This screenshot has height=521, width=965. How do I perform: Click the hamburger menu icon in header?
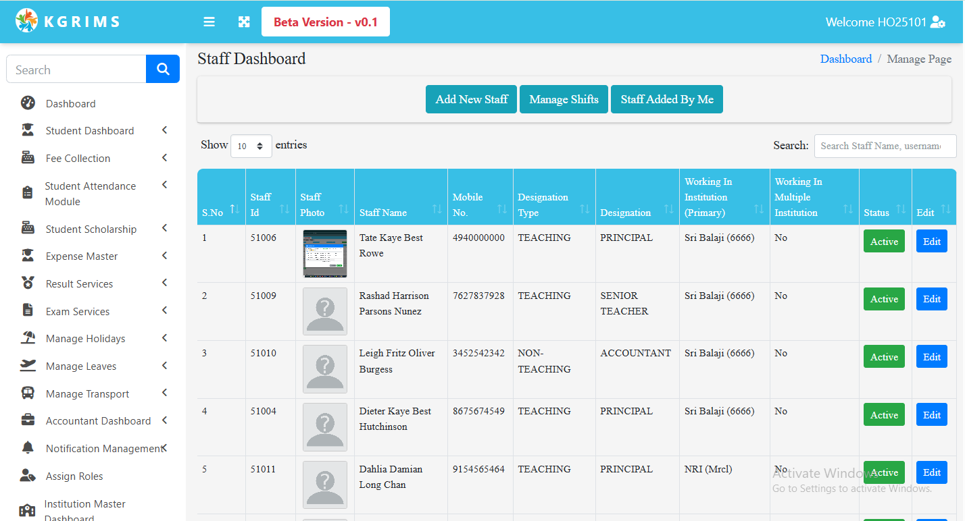click(209, 22)
